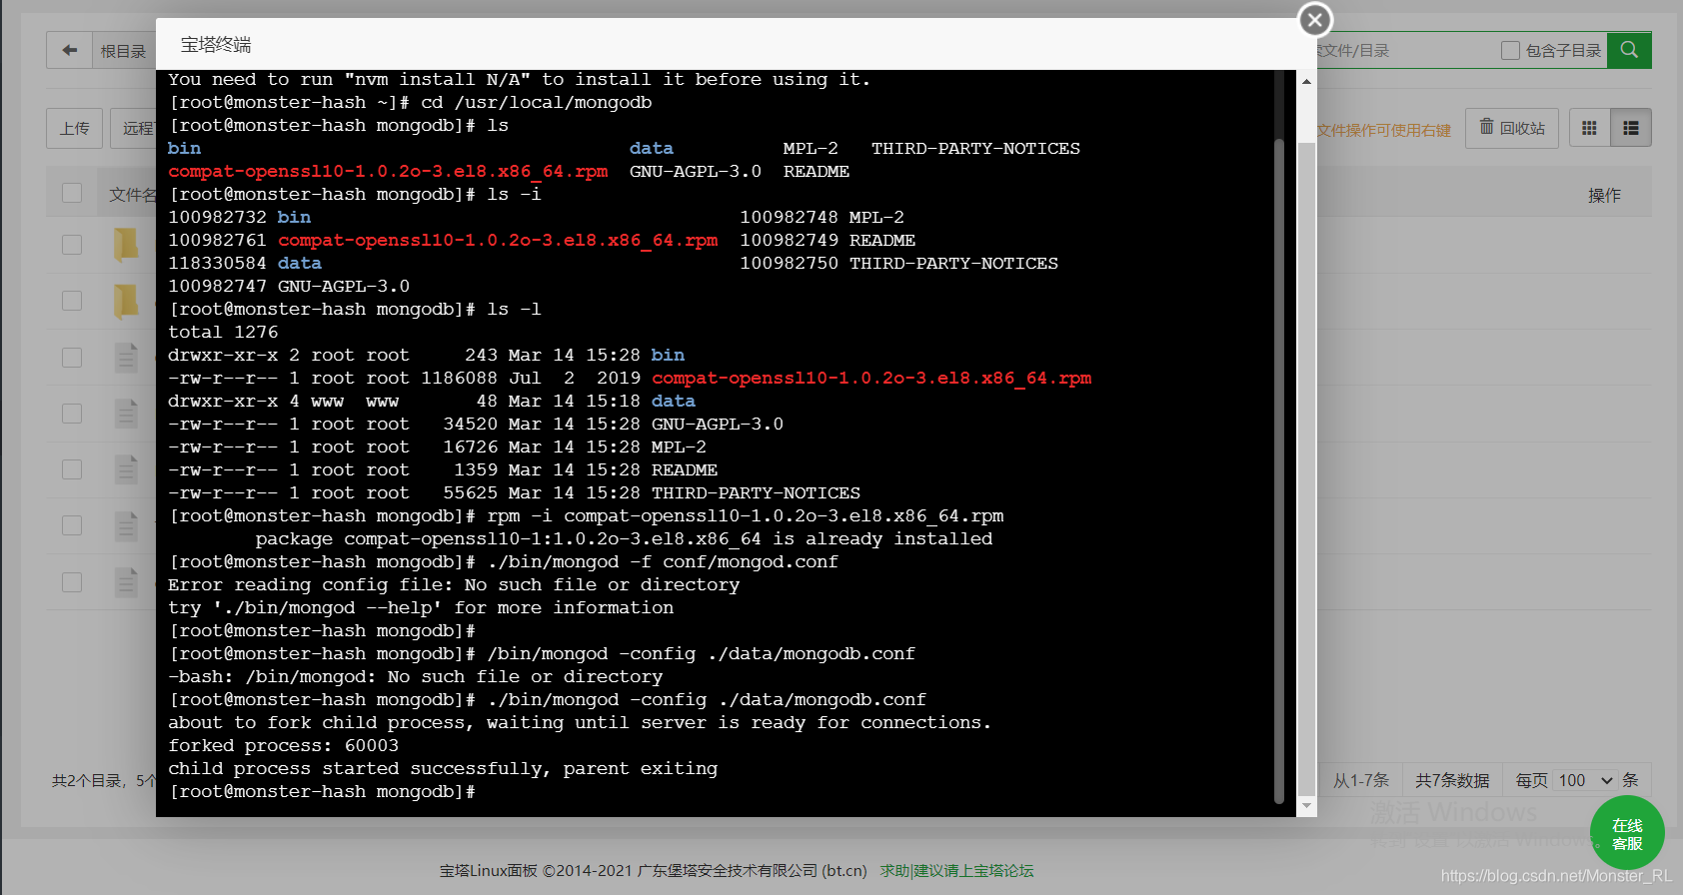Open the per-page 100 dropdown
This screenshot has height=895, width=1683.
coord(1586,780)
